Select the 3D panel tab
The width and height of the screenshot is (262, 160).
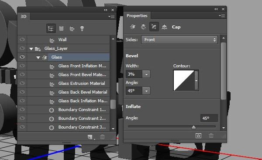tap(24, 17)
